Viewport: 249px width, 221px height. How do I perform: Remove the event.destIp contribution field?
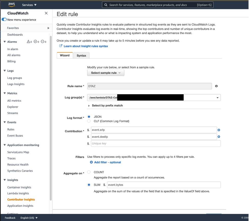[219, 137]
